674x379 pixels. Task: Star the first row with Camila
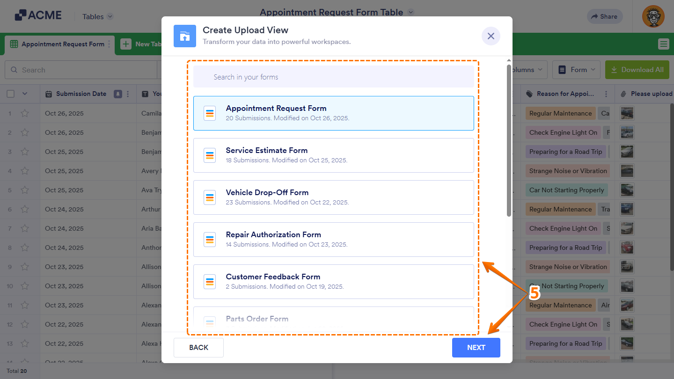pos(25,113)
